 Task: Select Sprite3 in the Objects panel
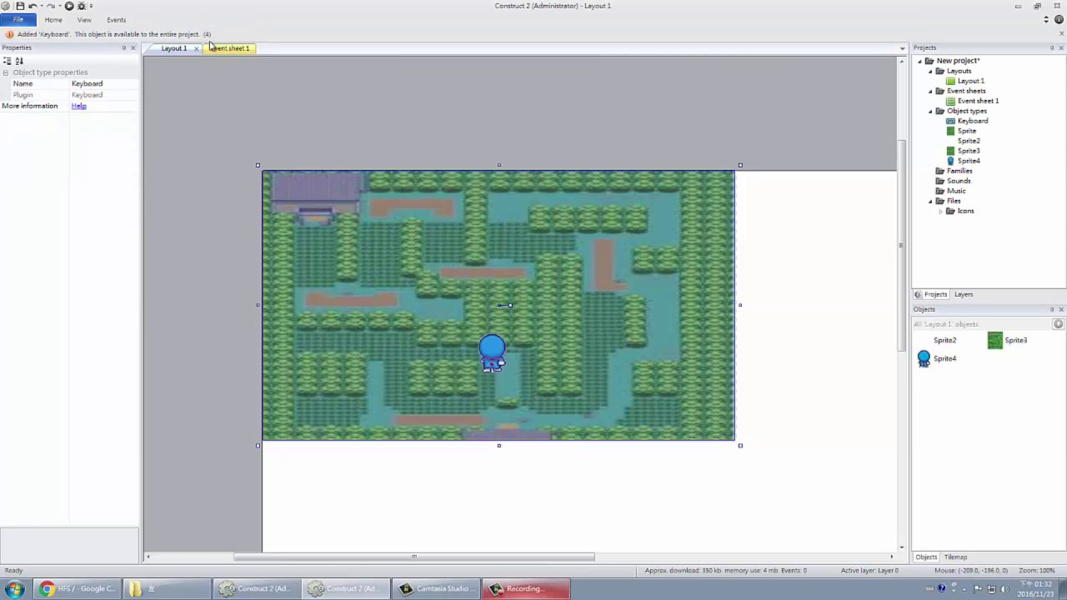click(1008, 340)
